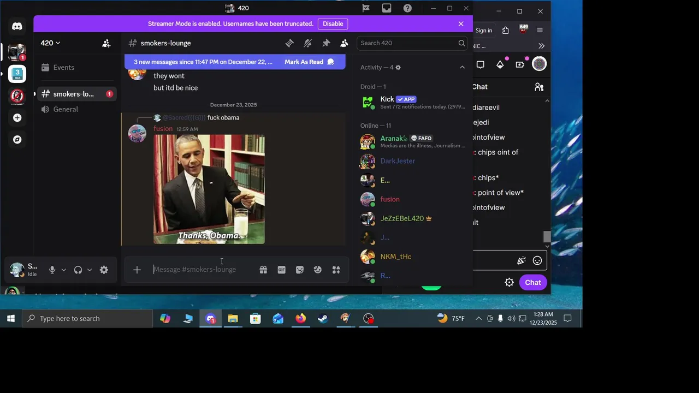Open Discord inbox icon in title bar

387,8
